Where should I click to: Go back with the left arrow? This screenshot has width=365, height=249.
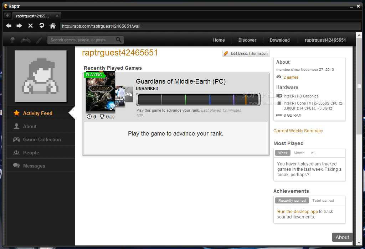click(x=9, y=26)
